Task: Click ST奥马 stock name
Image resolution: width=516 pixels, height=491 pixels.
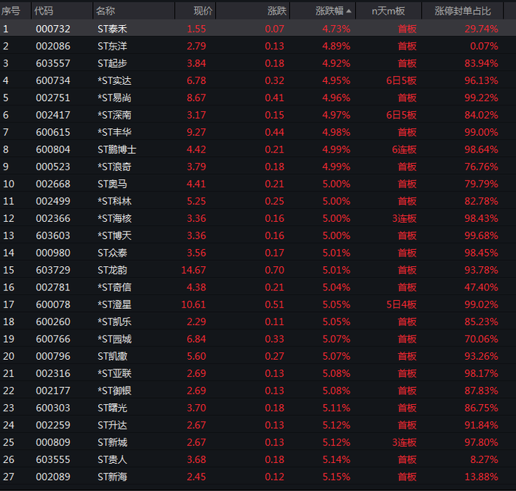Action: 112,184
